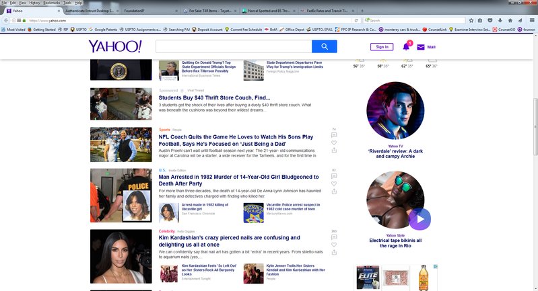Switch to the For Sale T4R Items tab
The height and width of the screenshot is (291, 538).
click(210, 11)
